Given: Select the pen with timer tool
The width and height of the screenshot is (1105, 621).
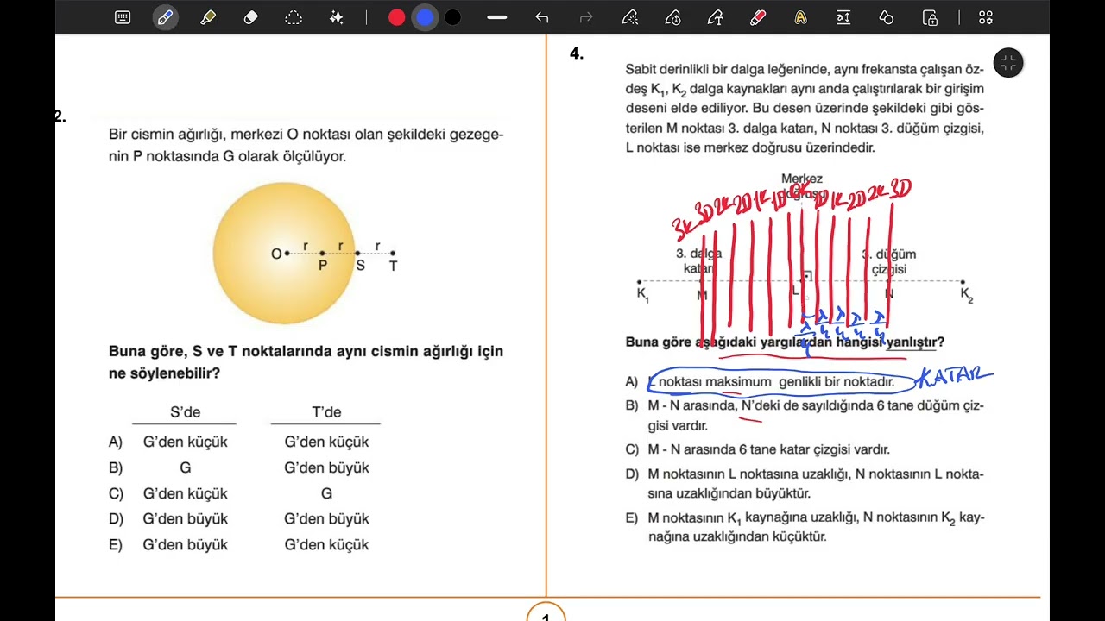Looking at the screenshot, I should tap(673, 17).
